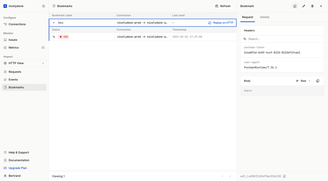
Task: Switch to the Details tab
Action: click(264, 17)
